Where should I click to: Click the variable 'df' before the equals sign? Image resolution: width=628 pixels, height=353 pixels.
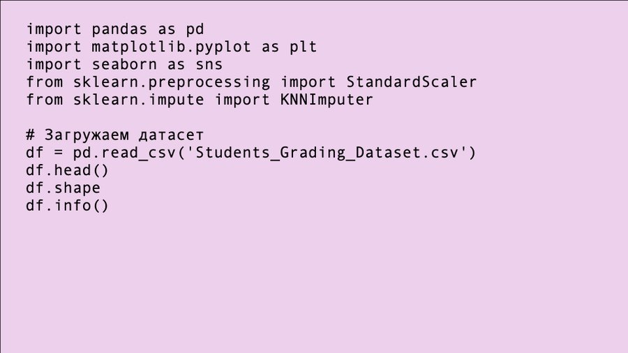pos(35,153)
